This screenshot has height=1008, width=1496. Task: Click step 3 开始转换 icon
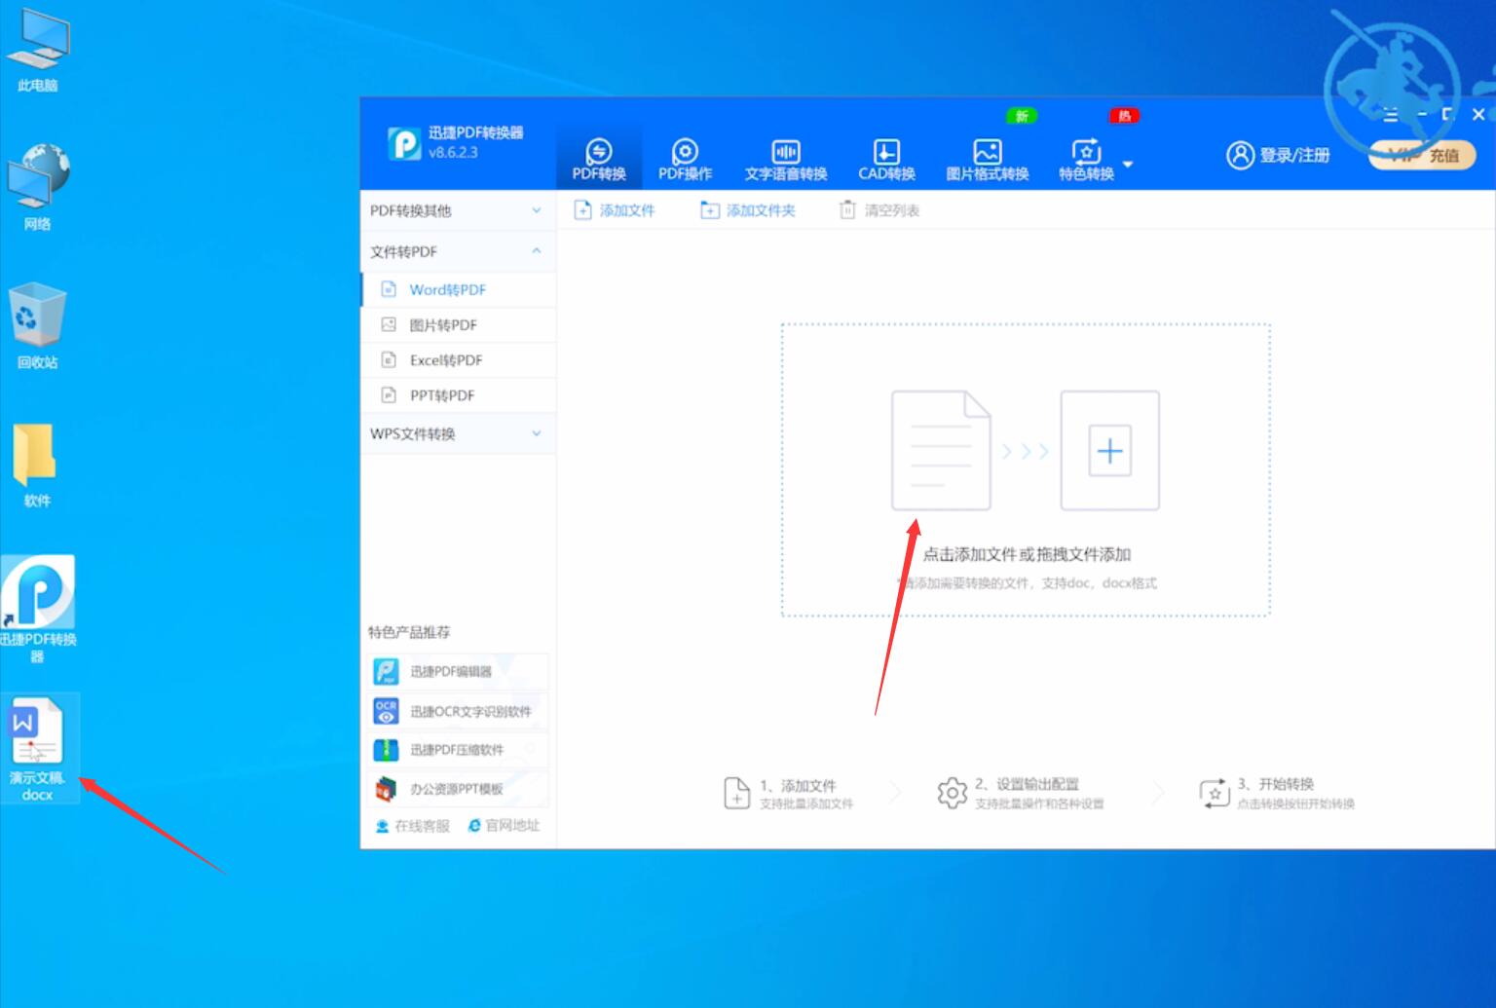1215,793
